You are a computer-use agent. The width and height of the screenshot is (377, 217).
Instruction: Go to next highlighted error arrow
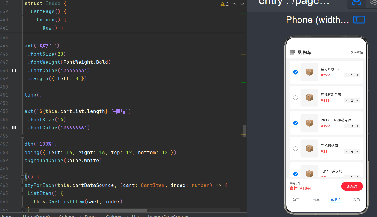(x=242, y=4)
